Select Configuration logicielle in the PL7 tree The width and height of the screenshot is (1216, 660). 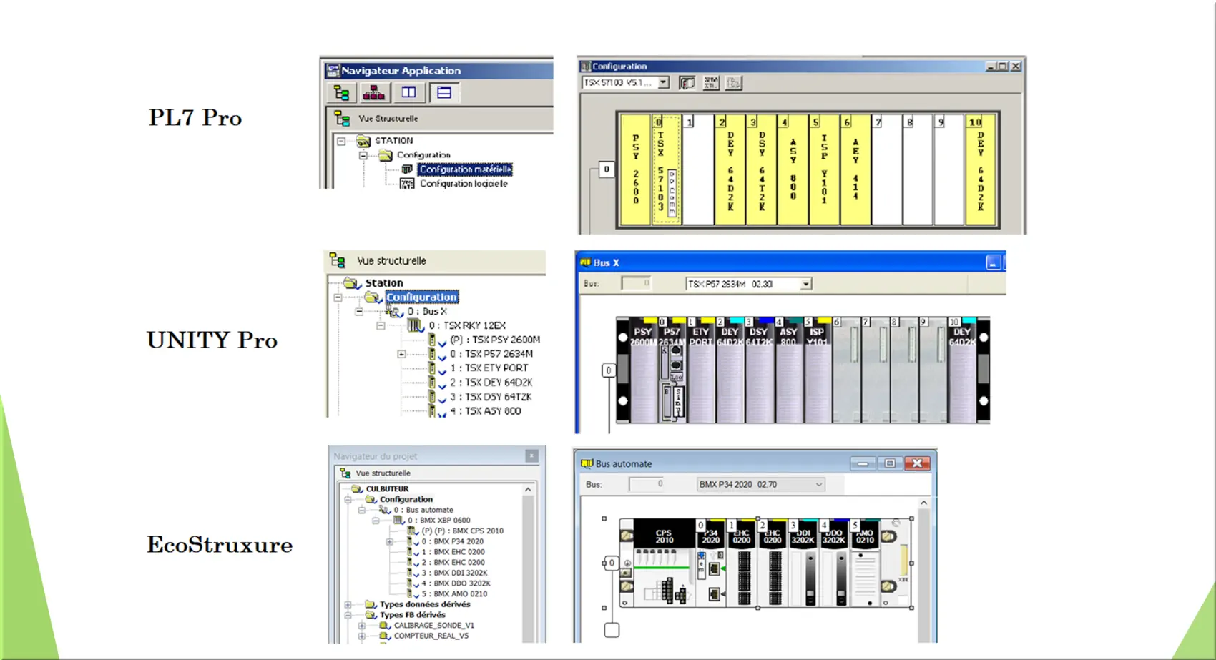coord(463,184)
